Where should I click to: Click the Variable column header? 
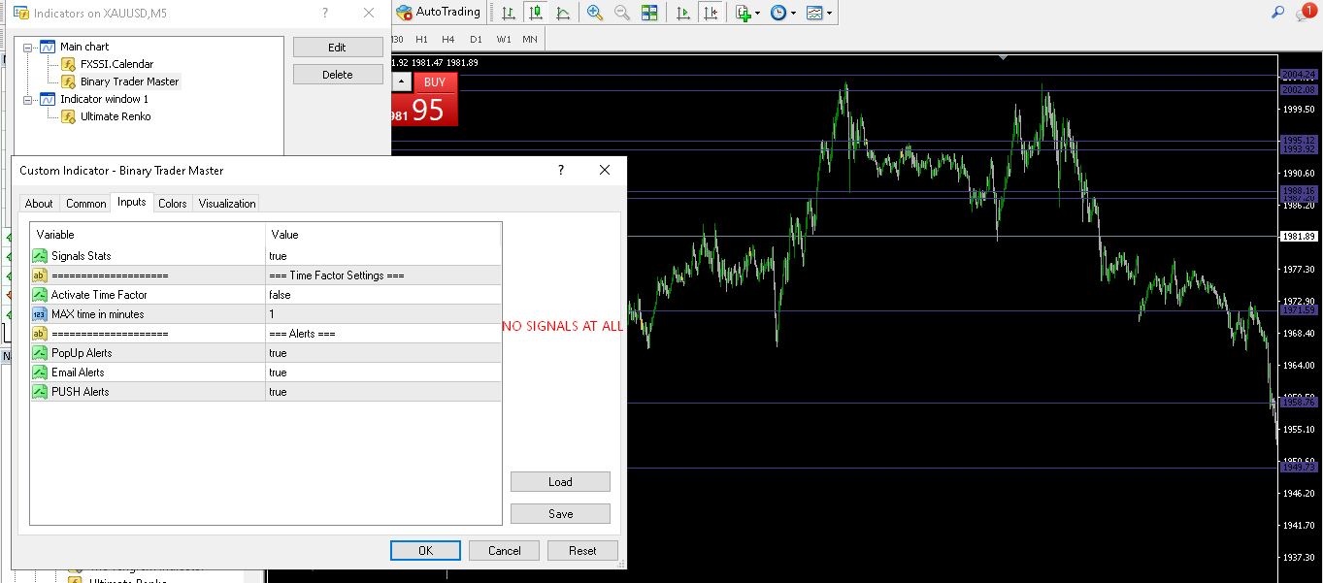point(149,235)
